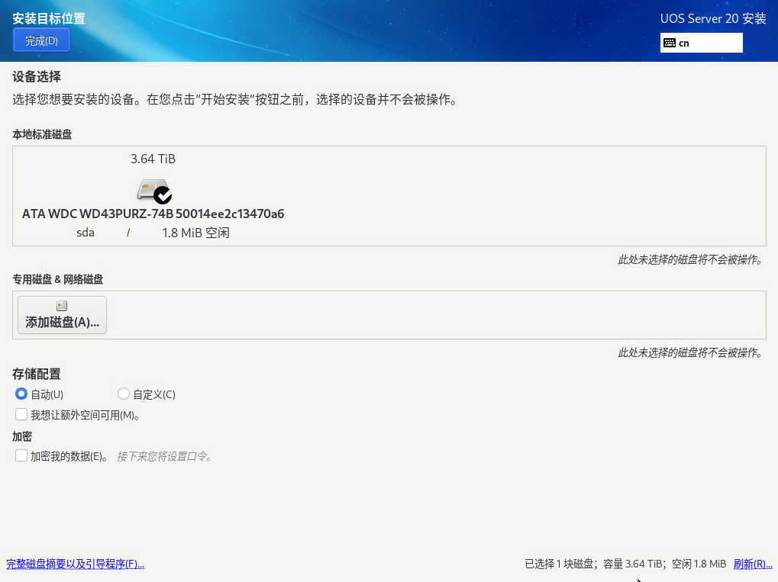Image resolution: width=778 pixels, height=582 pixels.
Task: Click the keyboard layout icon
Action: 670,43
